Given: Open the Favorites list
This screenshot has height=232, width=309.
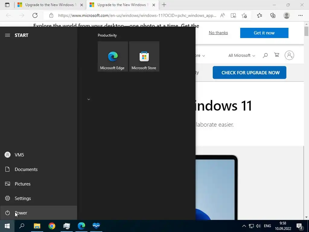Looking at the screenshot, I should click(260, 15).
